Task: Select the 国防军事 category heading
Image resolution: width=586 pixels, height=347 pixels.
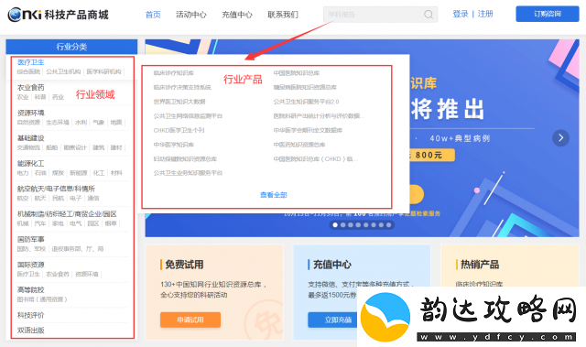Action: pos(30,239)
